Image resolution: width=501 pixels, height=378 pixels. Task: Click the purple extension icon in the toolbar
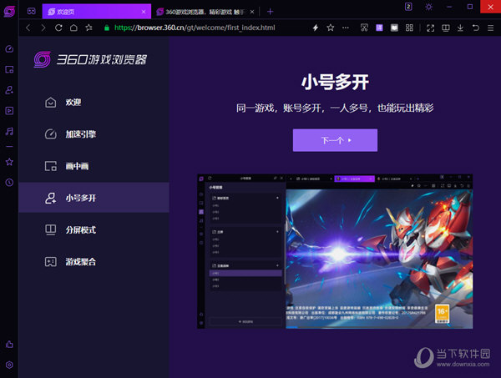coord(379,28)
